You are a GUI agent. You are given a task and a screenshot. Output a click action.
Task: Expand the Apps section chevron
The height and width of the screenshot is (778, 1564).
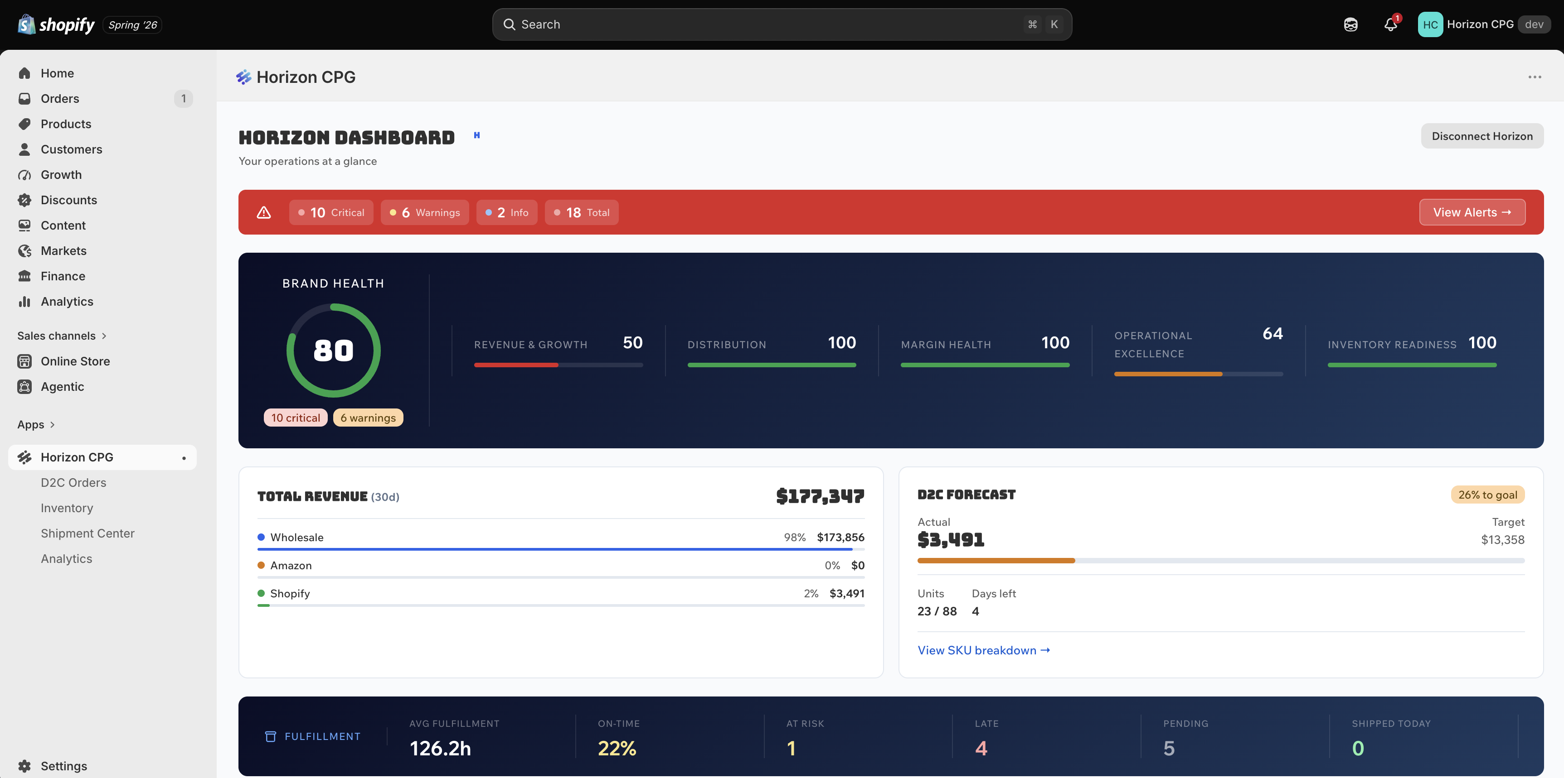[52, 425]
